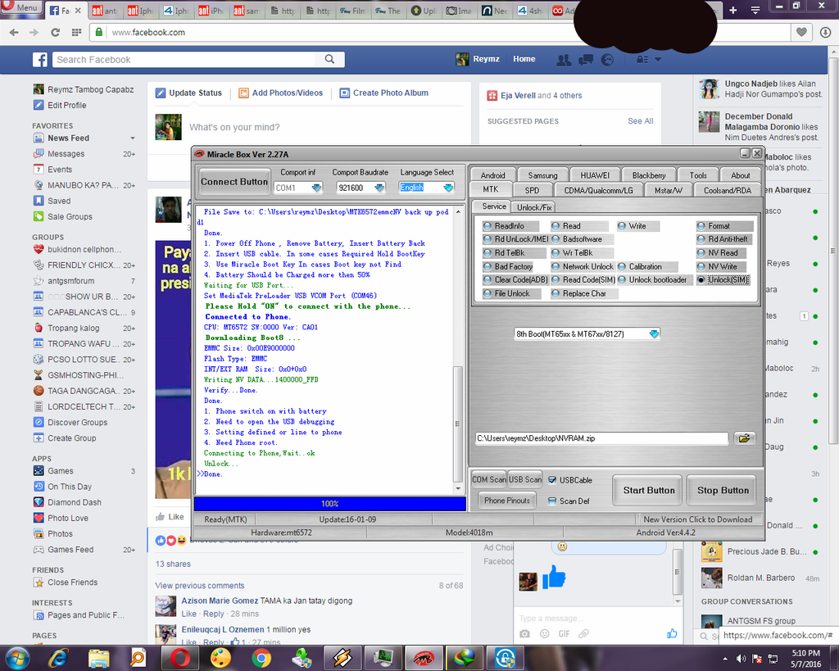Click the NVRAM.zip file path field
839x671 pixels.
[x=601, y=439]
